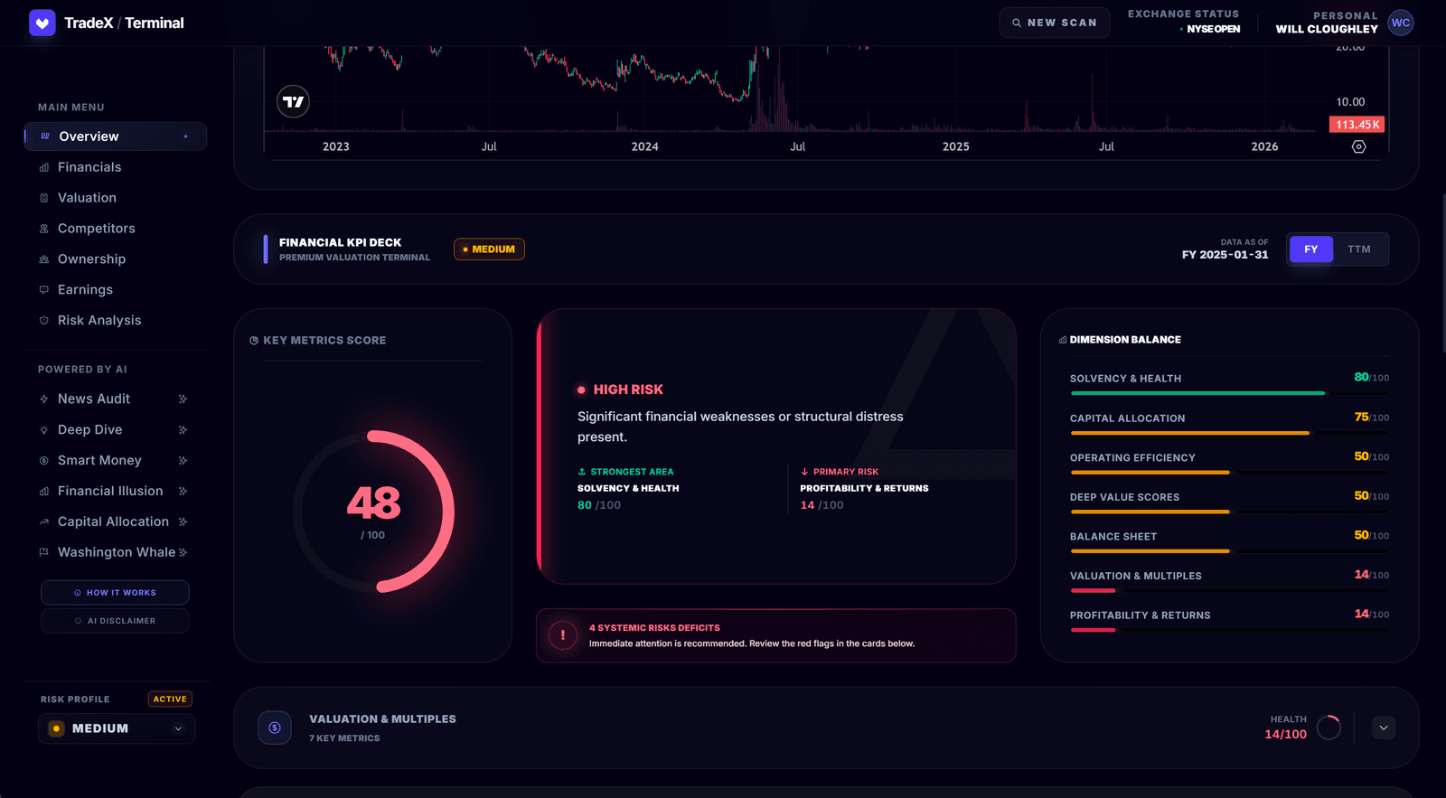Switch data period to TTM

1359,249
